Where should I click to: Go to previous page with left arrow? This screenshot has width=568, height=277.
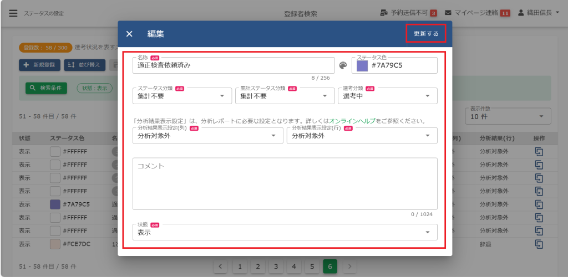(x=221, y=266)
